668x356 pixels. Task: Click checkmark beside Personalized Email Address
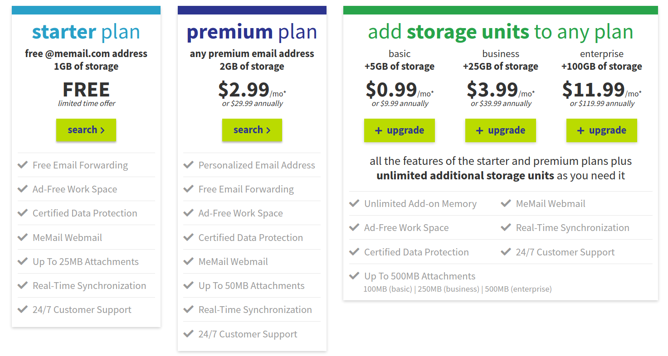[x=189, y=164]
